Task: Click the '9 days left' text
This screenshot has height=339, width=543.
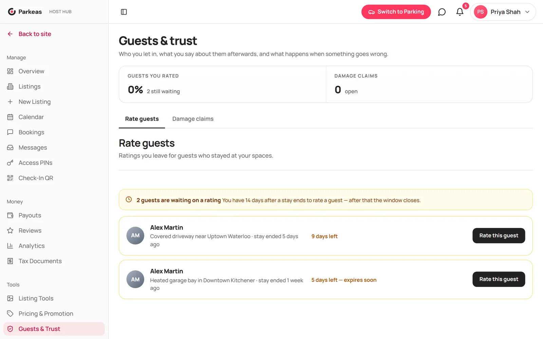Action: [x=324, y=236]
